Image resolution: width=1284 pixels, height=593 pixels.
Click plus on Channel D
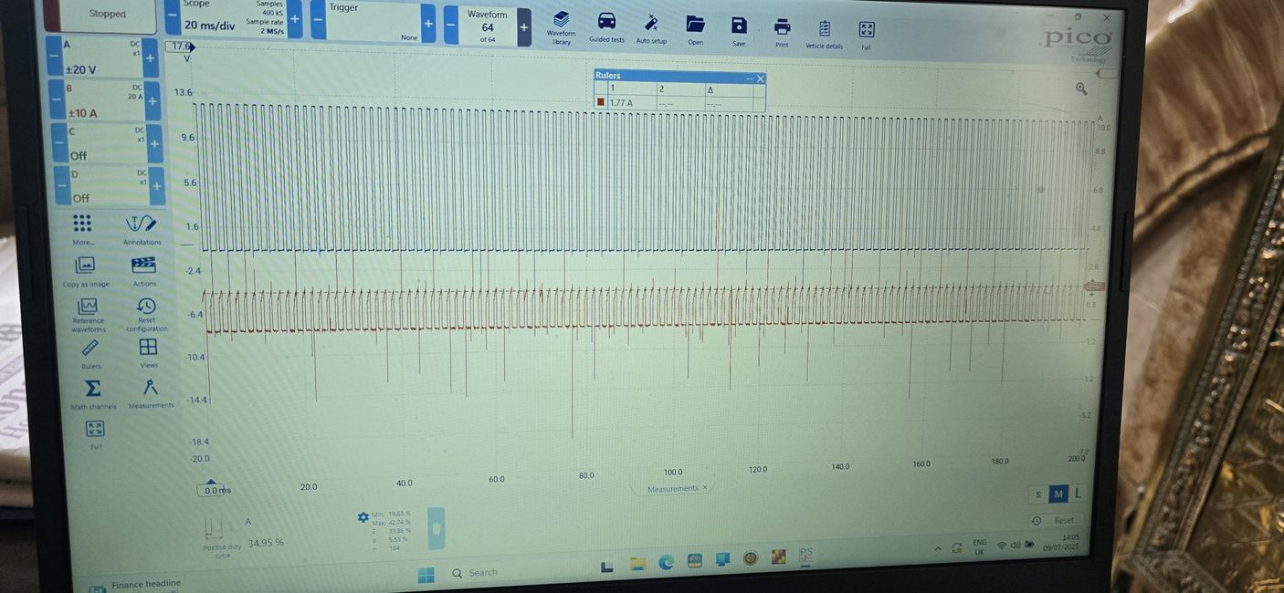point(157,186)
